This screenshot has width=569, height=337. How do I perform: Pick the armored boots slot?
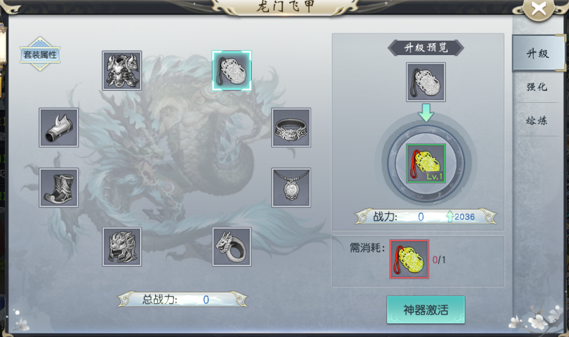tap(59, 187)
